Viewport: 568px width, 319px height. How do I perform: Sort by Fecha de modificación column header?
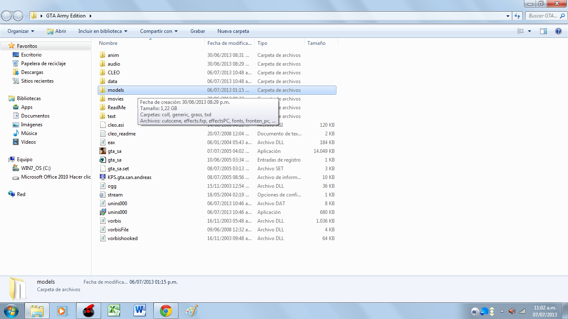(230, 43)
